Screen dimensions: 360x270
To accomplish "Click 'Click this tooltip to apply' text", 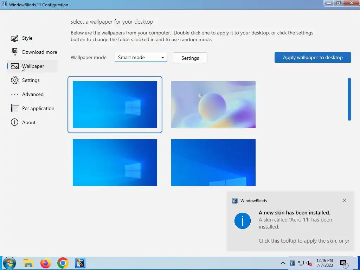I will click(303, 241).
